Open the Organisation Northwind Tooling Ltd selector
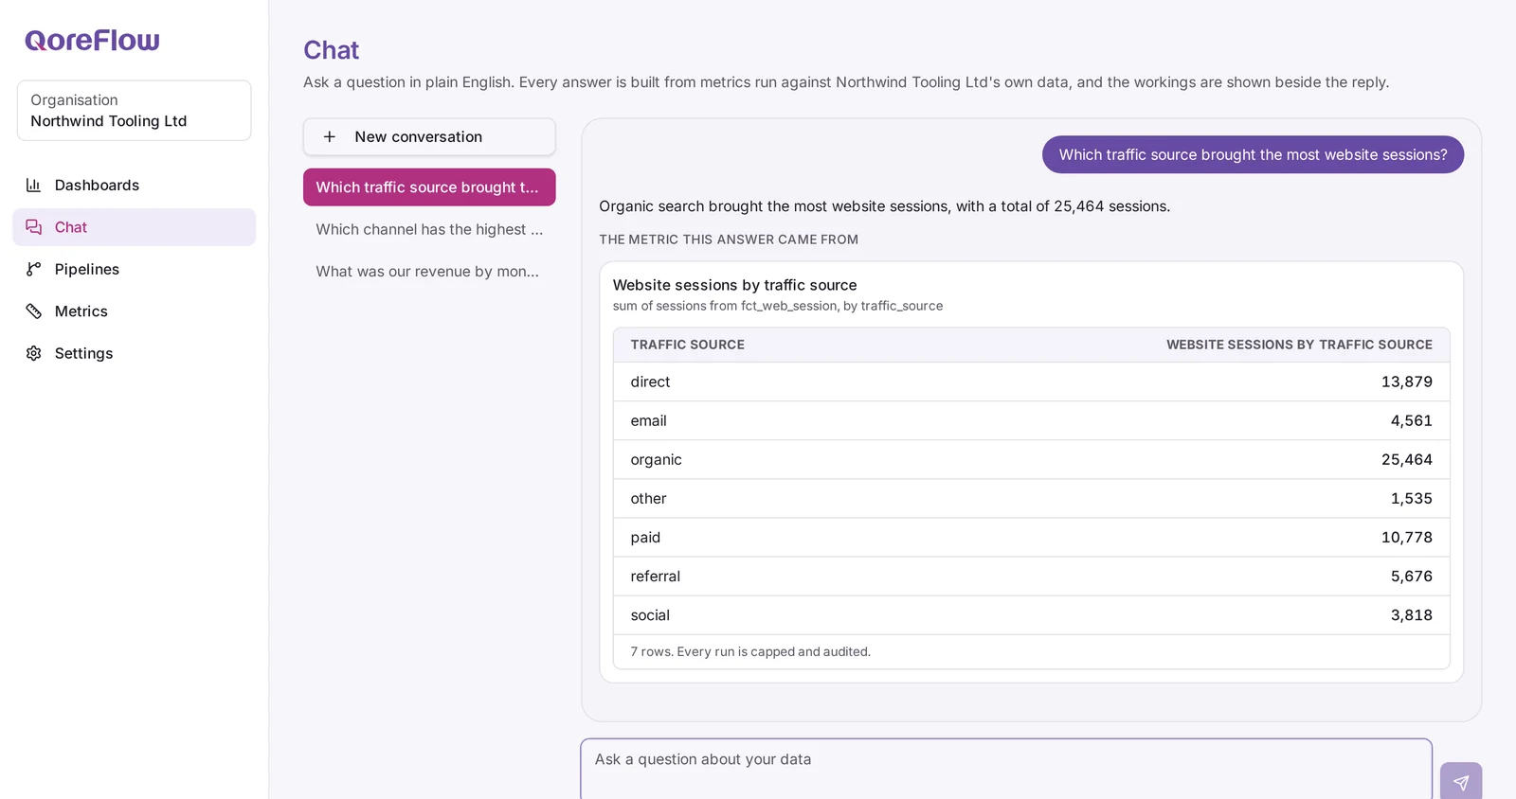Image resolution: width=1516 pixels, height=799 pixels. [x=134, y=111]
